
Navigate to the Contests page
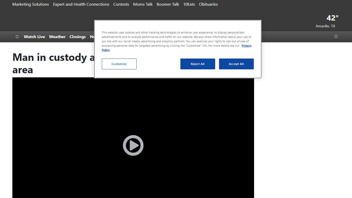click(121, 4)
